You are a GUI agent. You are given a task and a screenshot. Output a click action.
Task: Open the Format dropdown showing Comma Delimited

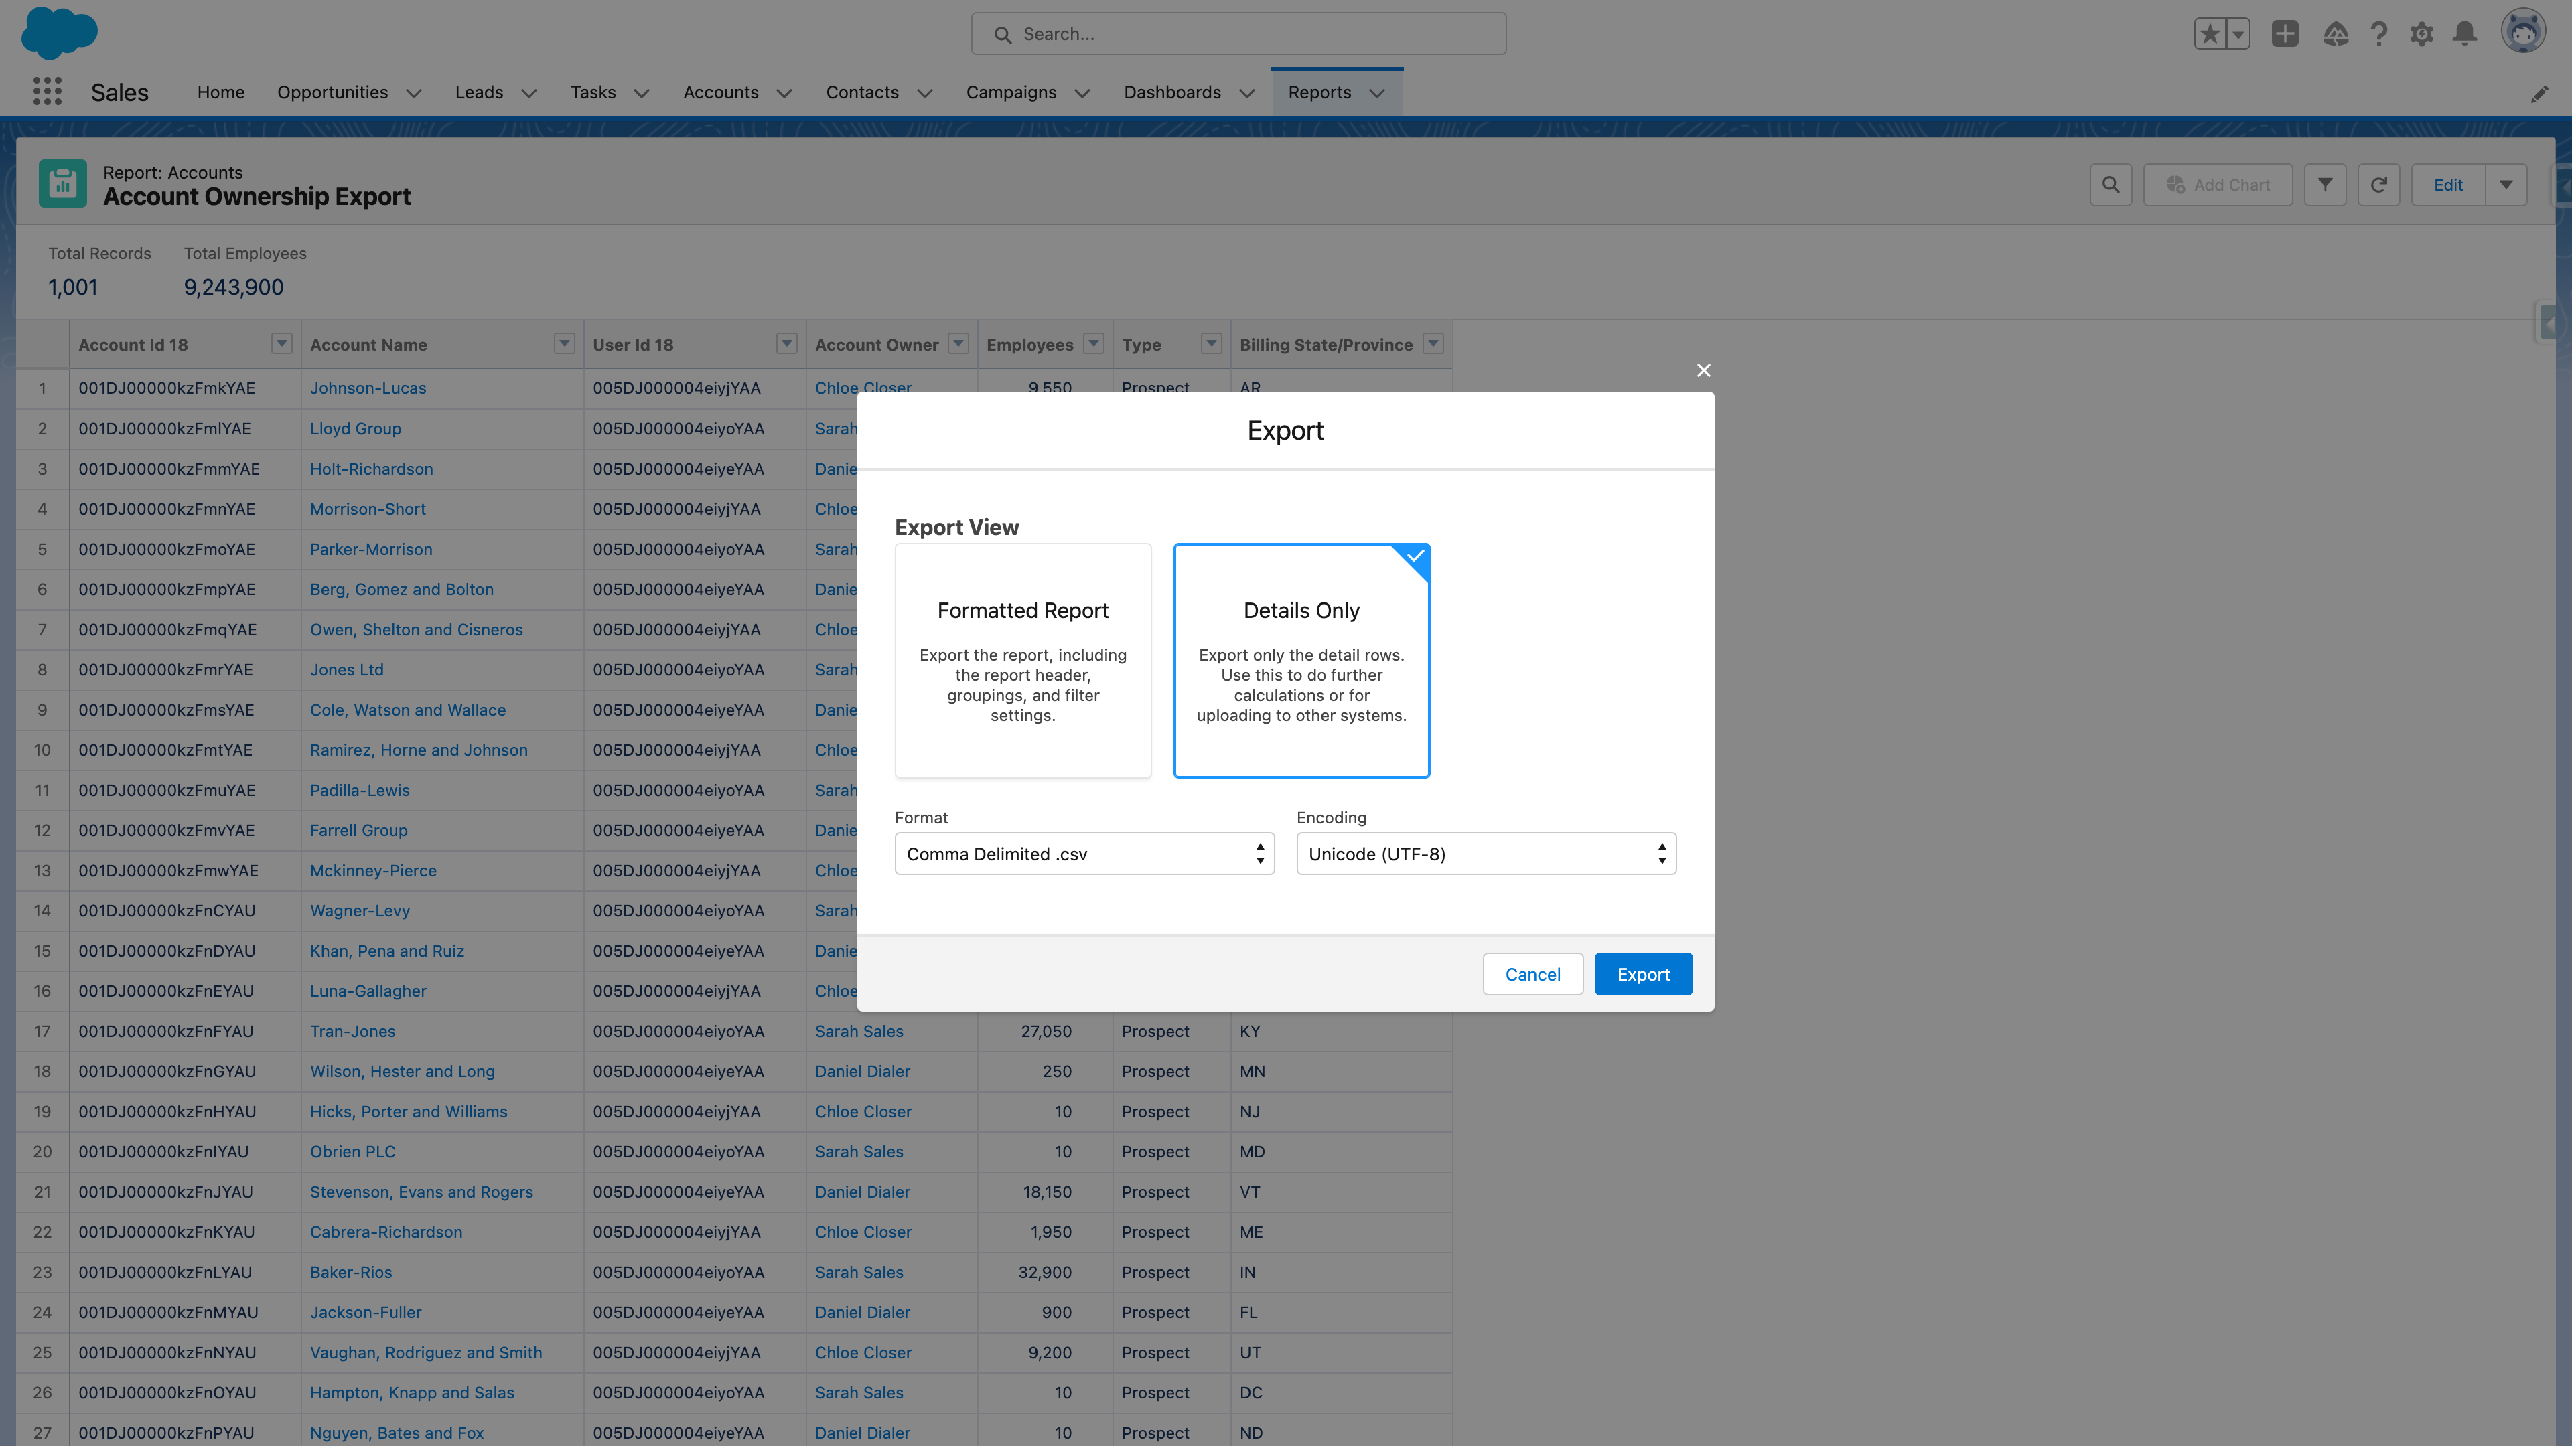[x=1084, y=854]
